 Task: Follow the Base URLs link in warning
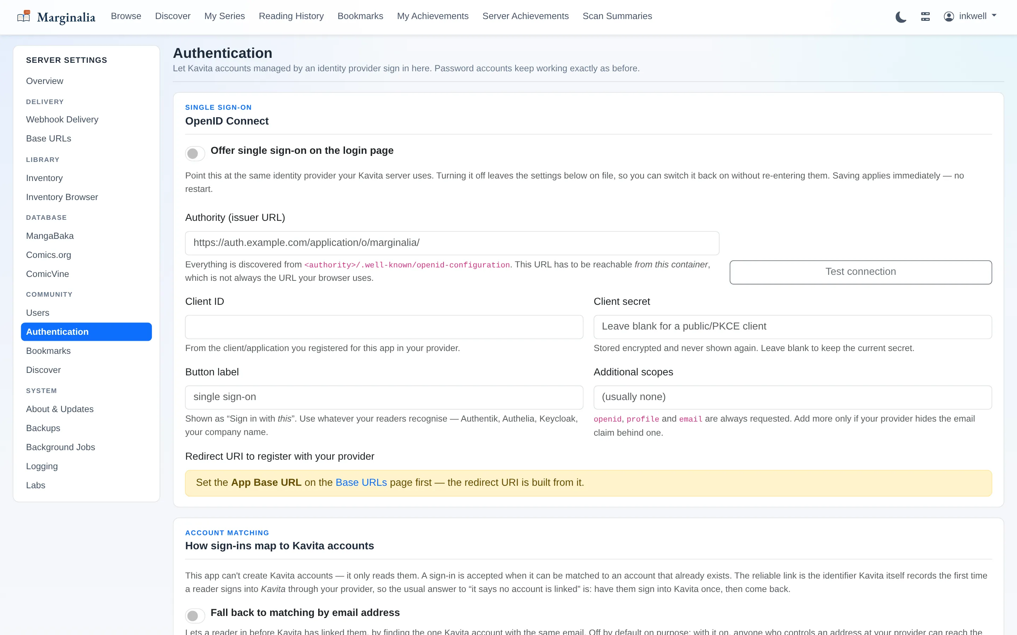(361, 483)
